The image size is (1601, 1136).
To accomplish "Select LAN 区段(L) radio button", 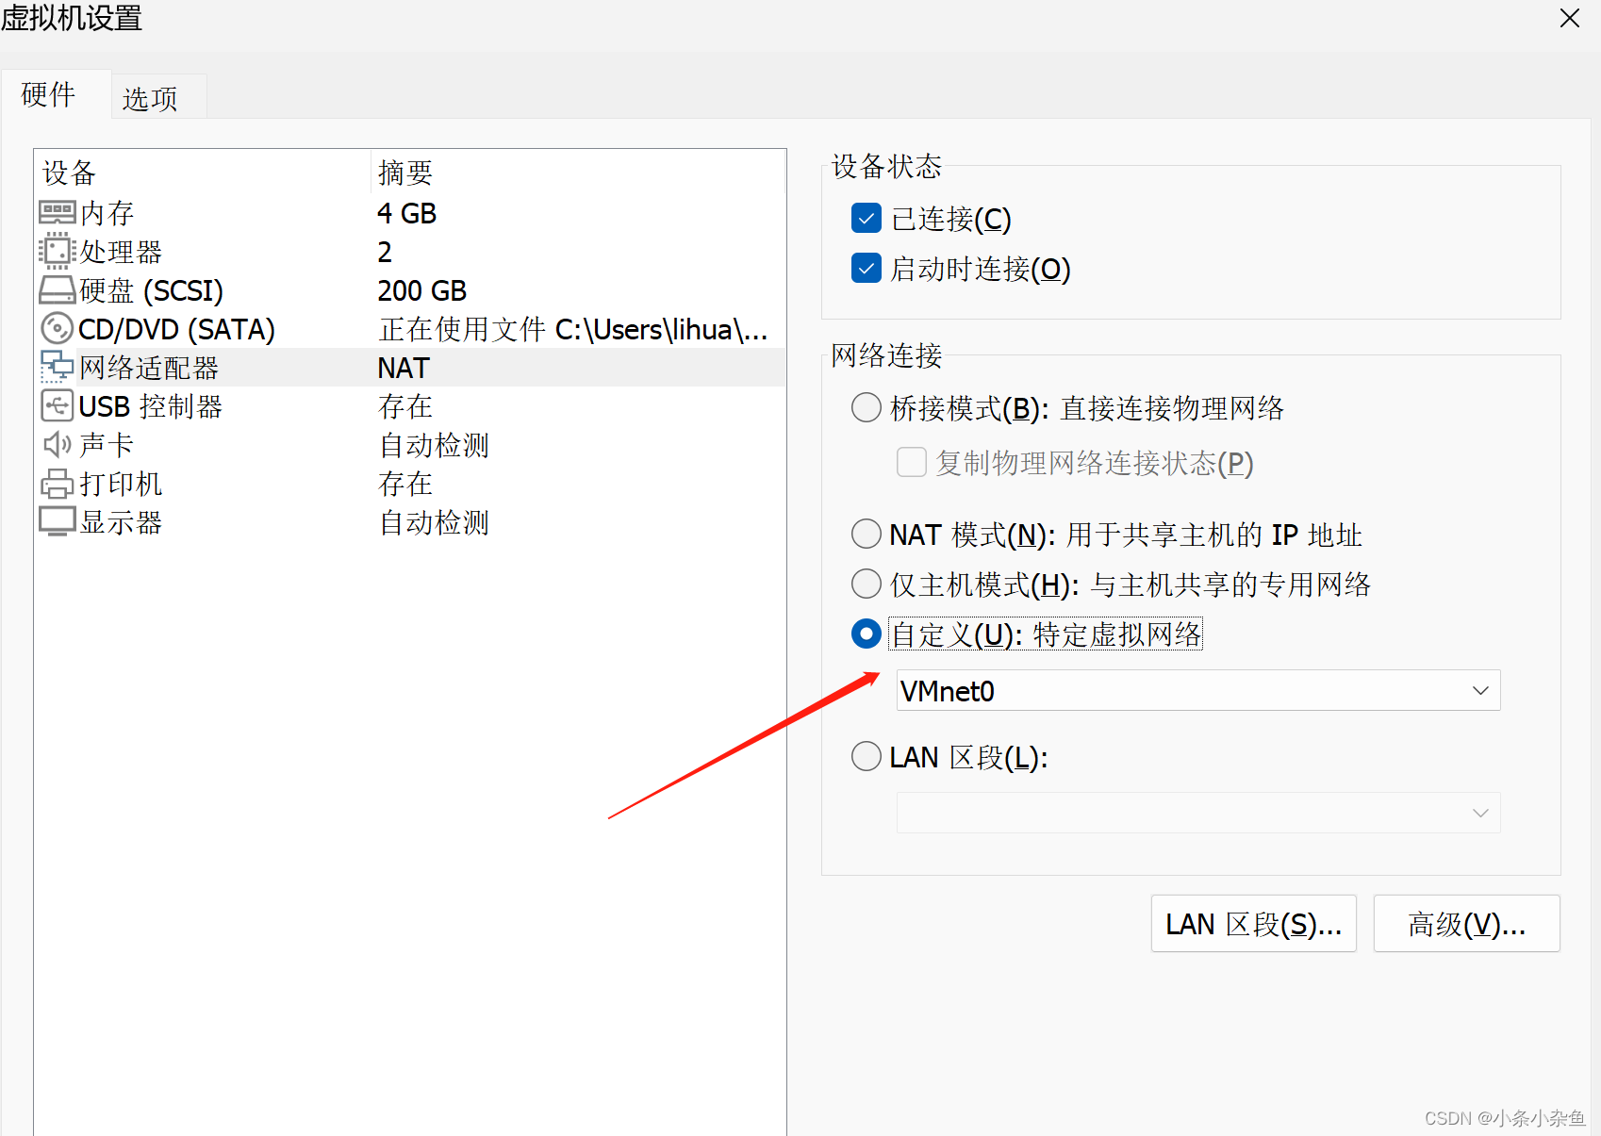I will pyautogui.click(x=867, y=757).
